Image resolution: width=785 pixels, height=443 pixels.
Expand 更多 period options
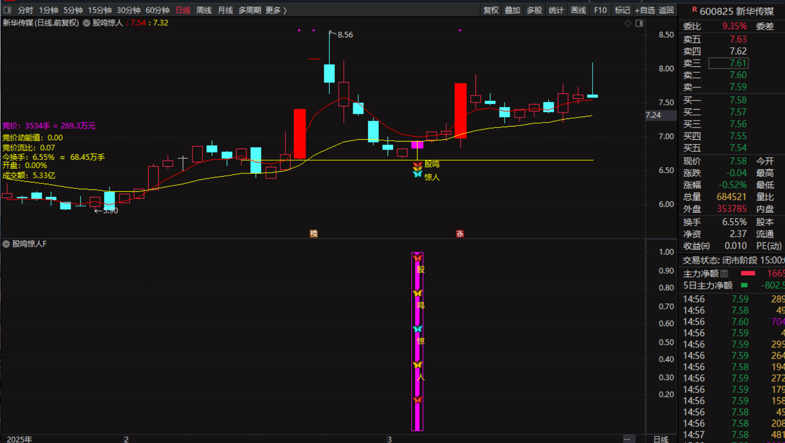[x=276, y=10]
